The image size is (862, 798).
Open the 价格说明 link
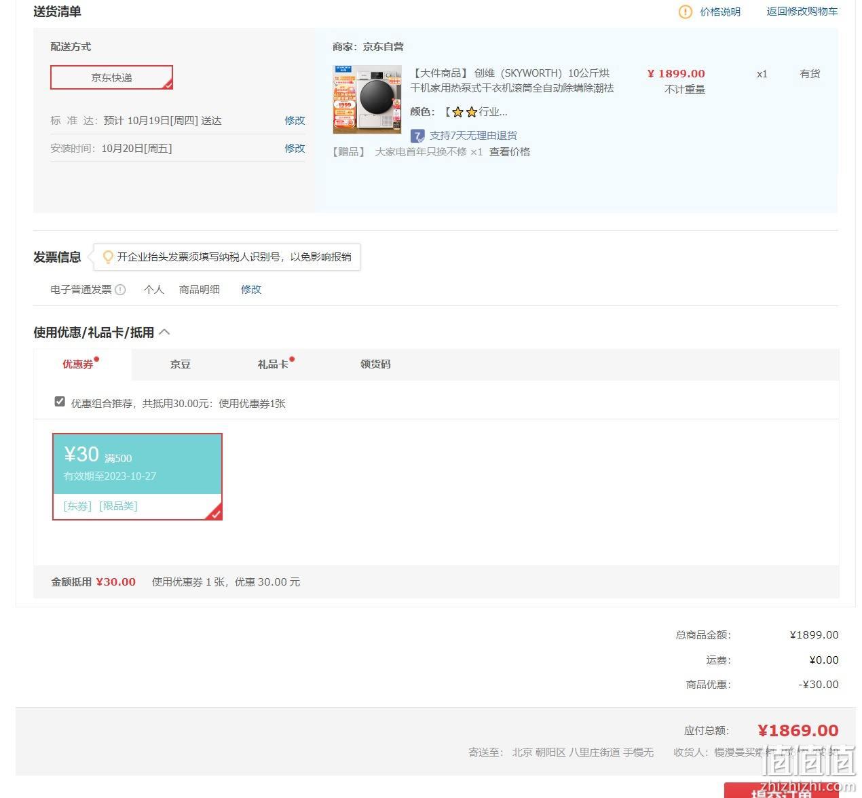(x=720, y=12)
